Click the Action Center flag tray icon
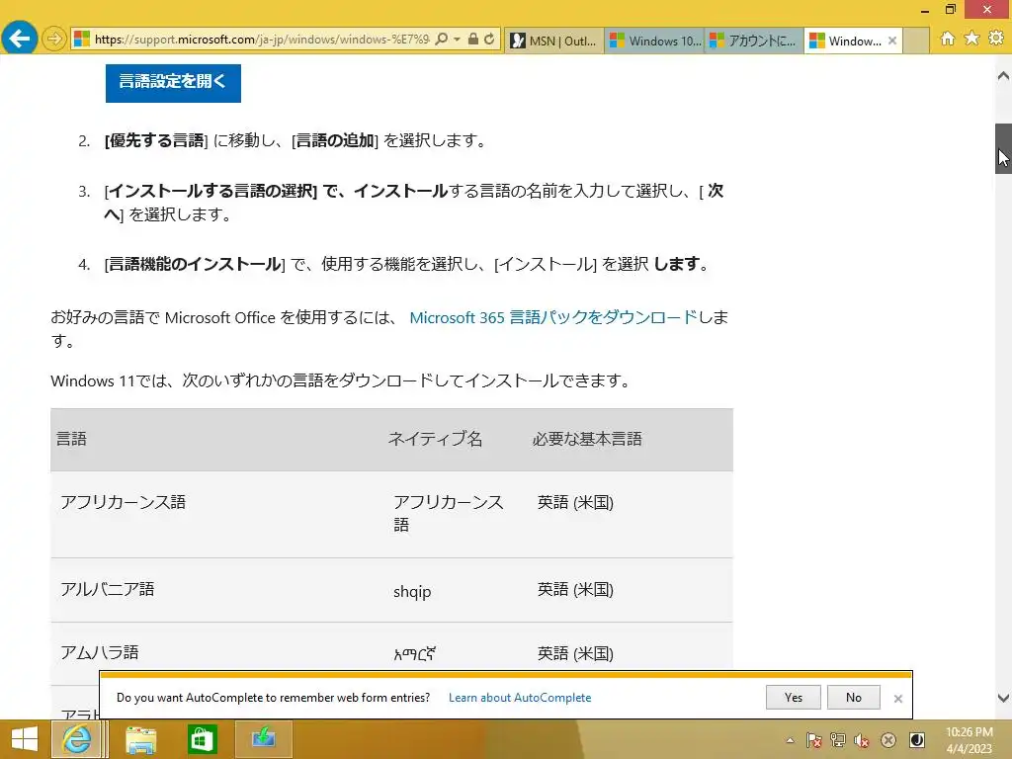Viewport: 1012px width, 759px height. (x=814, y=740)
